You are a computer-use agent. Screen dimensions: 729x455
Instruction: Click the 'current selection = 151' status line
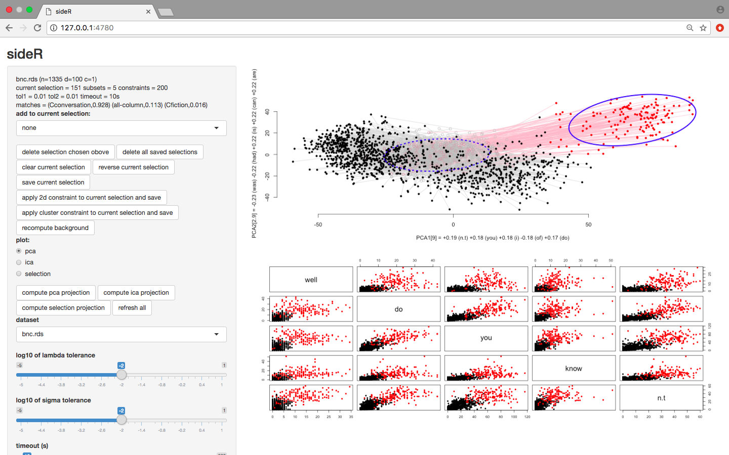[x=92, y=87]
